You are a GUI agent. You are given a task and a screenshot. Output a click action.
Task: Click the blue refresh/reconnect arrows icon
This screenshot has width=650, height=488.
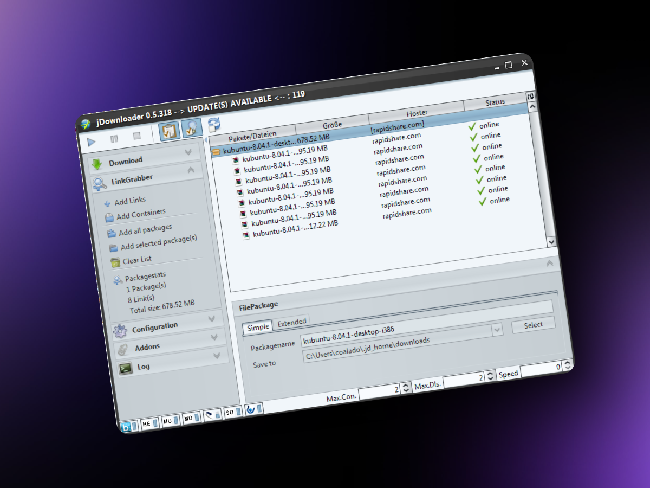coord(213,125)
